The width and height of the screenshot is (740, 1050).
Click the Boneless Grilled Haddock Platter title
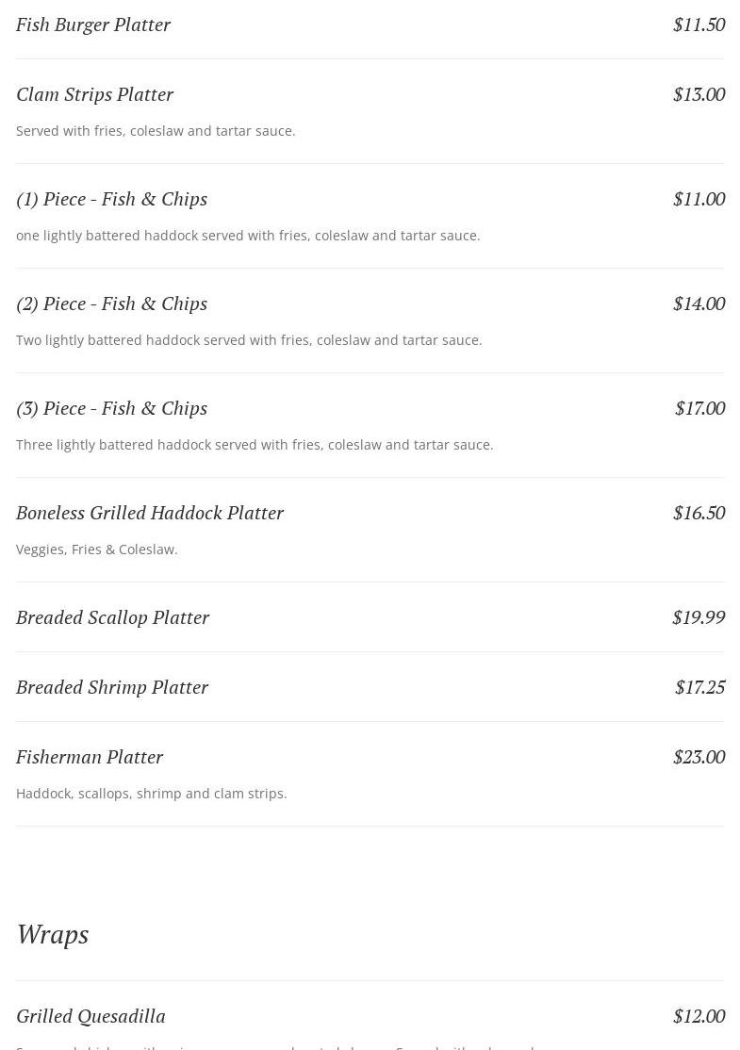[150, 513]
